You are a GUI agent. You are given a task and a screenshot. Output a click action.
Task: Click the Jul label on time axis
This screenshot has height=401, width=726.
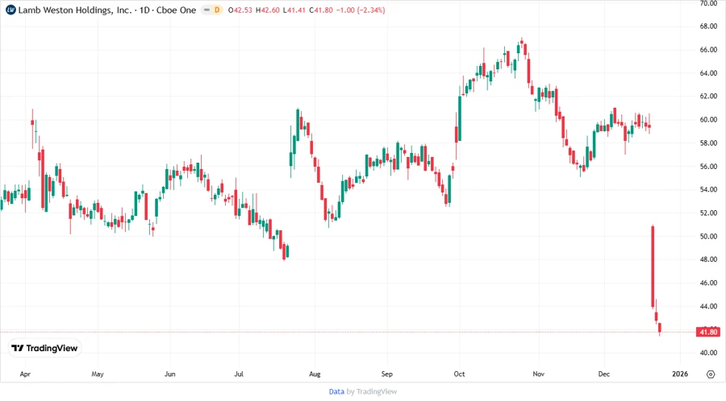pos(239,374)
